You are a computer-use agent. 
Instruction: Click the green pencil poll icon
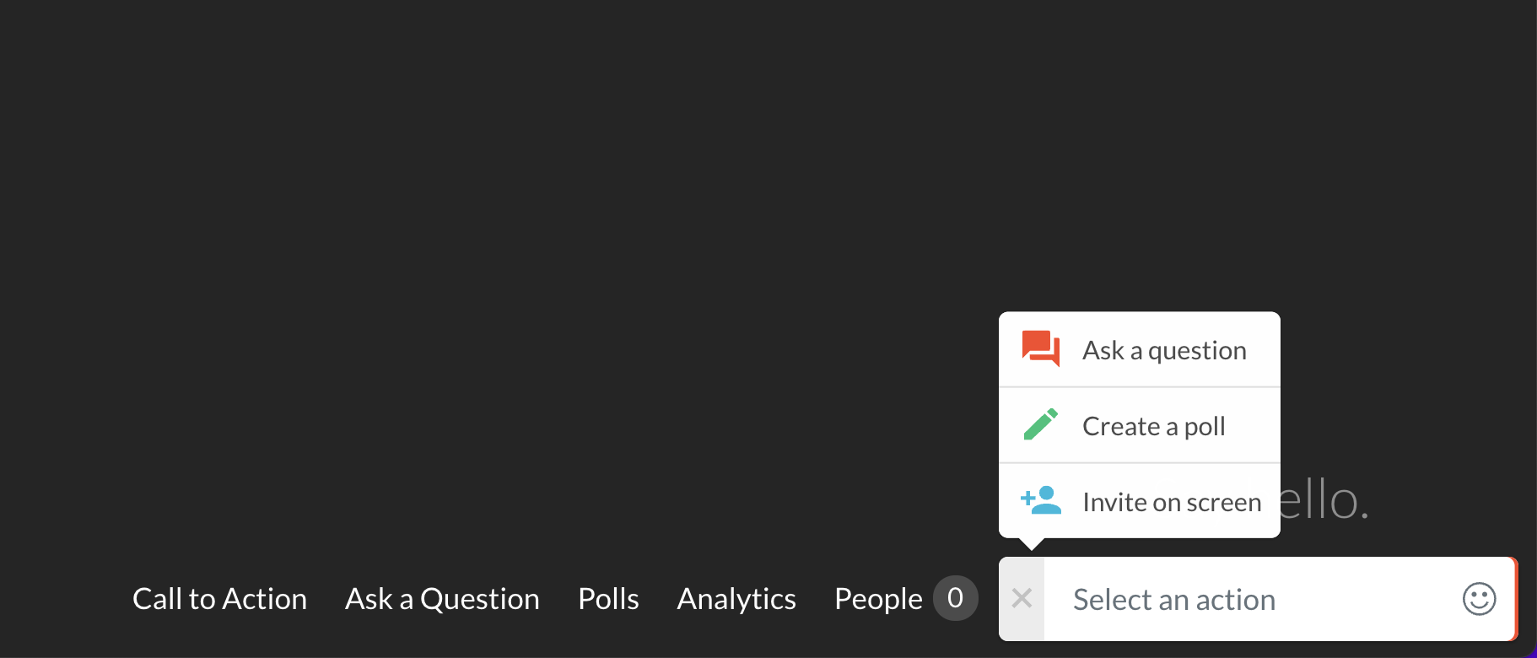coord(1040,424)
